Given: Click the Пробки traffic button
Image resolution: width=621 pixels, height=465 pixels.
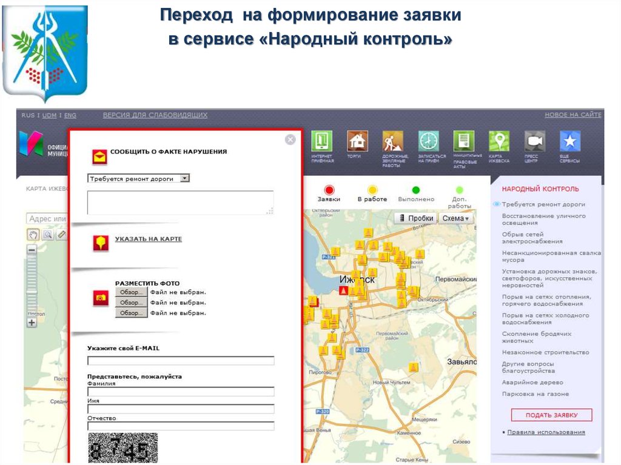Looking at the screenshot, I should 415,218.
